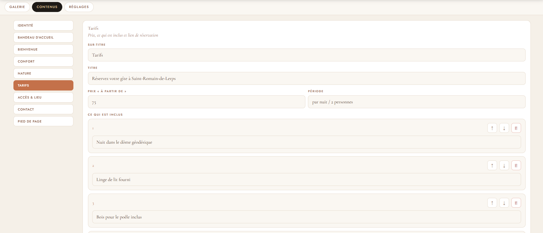Go to the Contact section
Viewport: 543px width, 233px height.
[43, 109]
